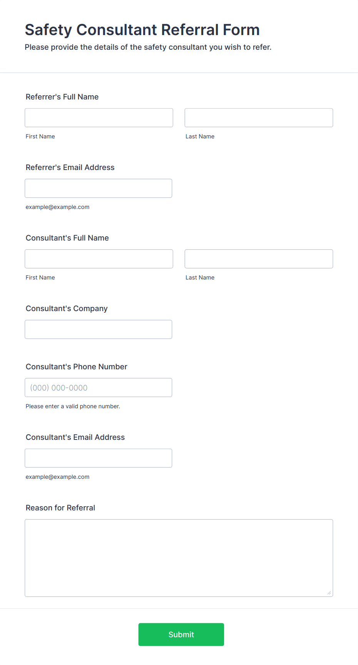Focus the Referrer's Last Name input field
The image size is (358, 665).
[x=259, y=118]
